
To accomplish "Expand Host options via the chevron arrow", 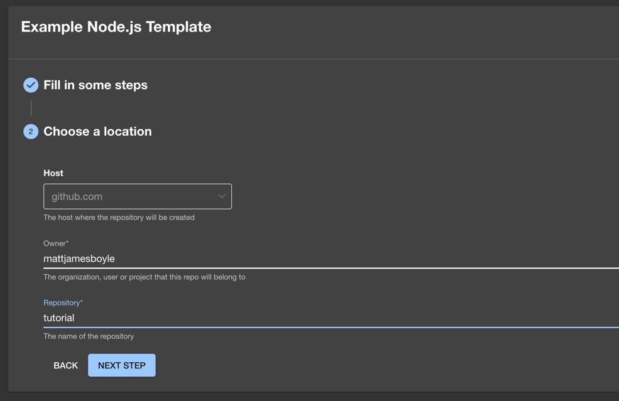I will coord(222,196).
